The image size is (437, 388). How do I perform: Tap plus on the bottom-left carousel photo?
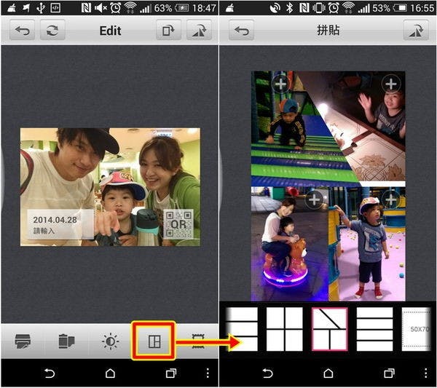click(x=314, y=198)
